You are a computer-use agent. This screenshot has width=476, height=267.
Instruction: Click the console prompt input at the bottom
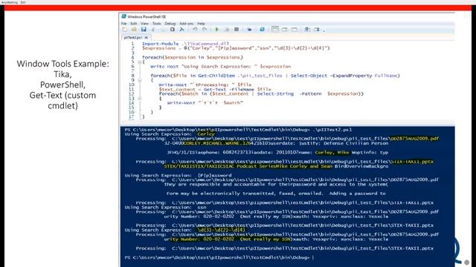click(313, 257)
